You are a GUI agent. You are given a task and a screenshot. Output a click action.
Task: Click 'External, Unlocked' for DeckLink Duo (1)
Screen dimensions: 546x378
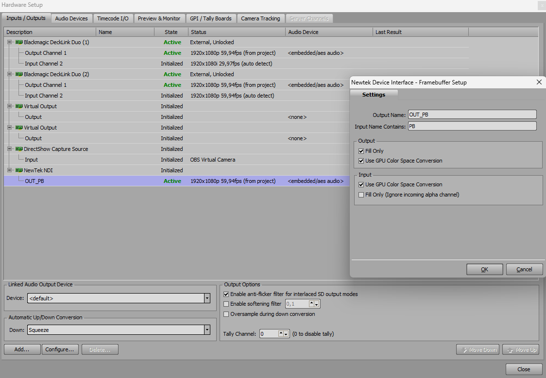point(212,42)
